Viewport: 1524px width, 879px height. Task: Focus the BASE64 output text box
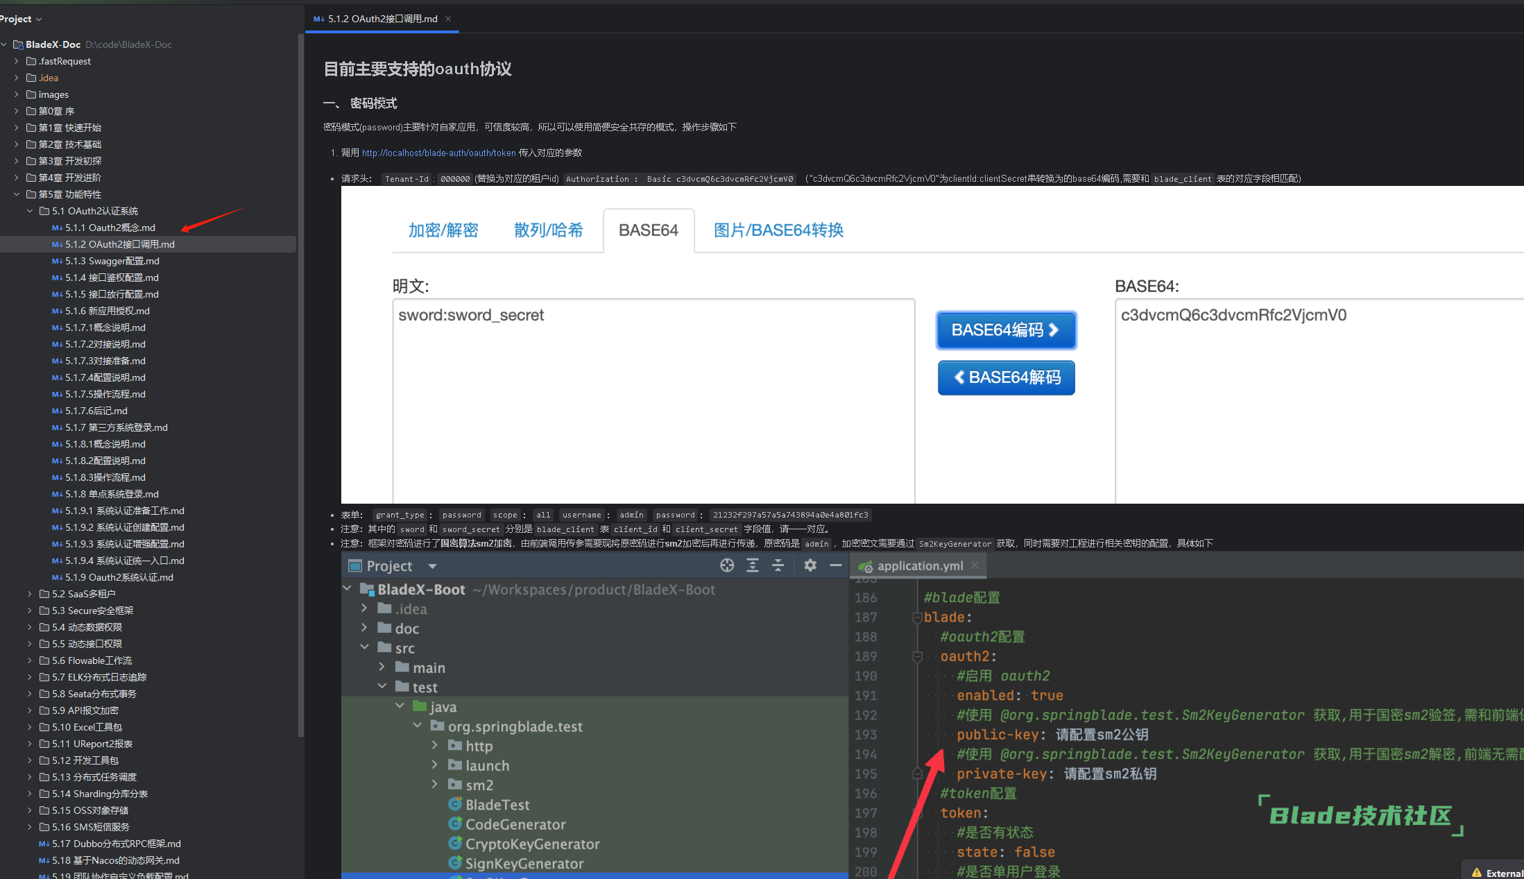click(1319, 401)
